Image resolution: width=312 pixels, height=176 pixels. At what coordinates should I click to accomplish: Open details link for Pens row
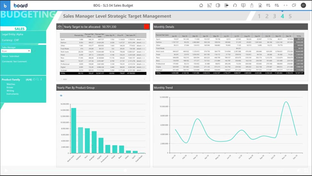[x=141, y=58]
